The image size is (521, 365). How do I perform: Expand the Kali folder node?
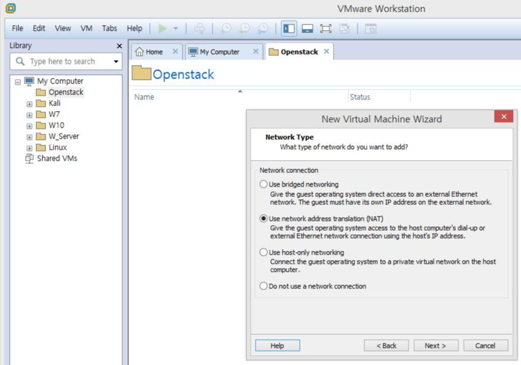(x=29, y=104)
